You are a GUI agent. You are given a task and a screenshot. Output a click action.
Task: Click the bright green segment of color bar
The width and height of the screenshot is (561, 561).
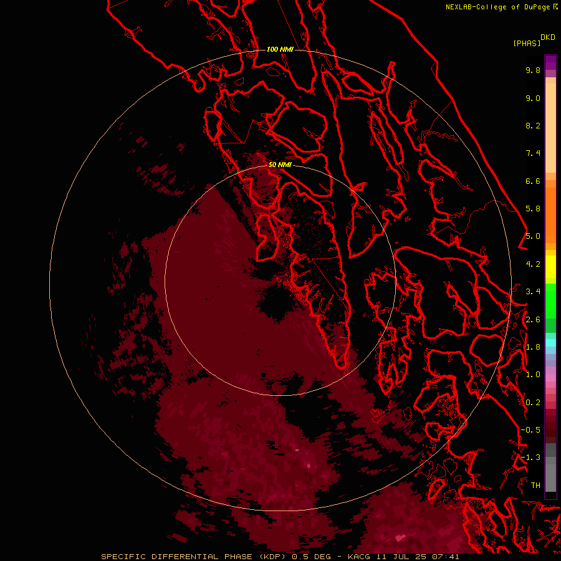click(550, 300)
